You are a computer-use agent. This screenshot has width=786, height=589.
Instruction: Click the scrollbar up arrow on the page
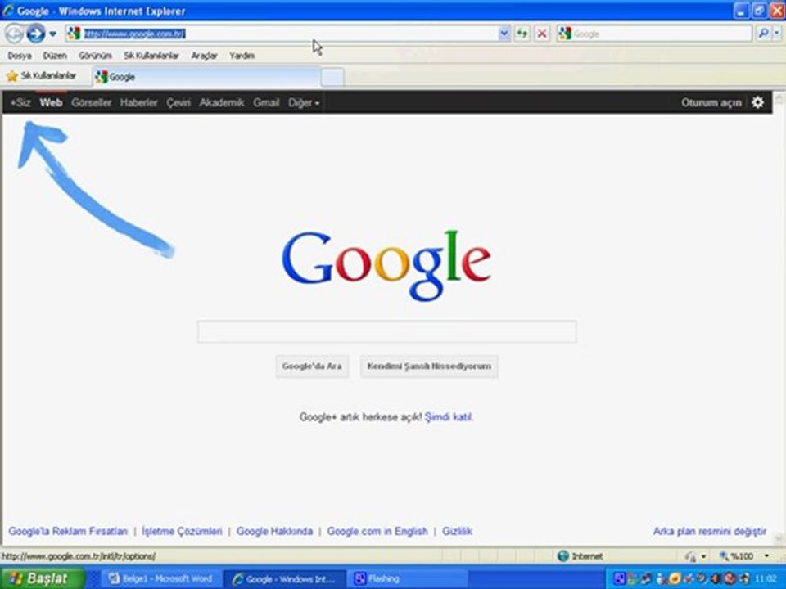click(x=779, y=98)
